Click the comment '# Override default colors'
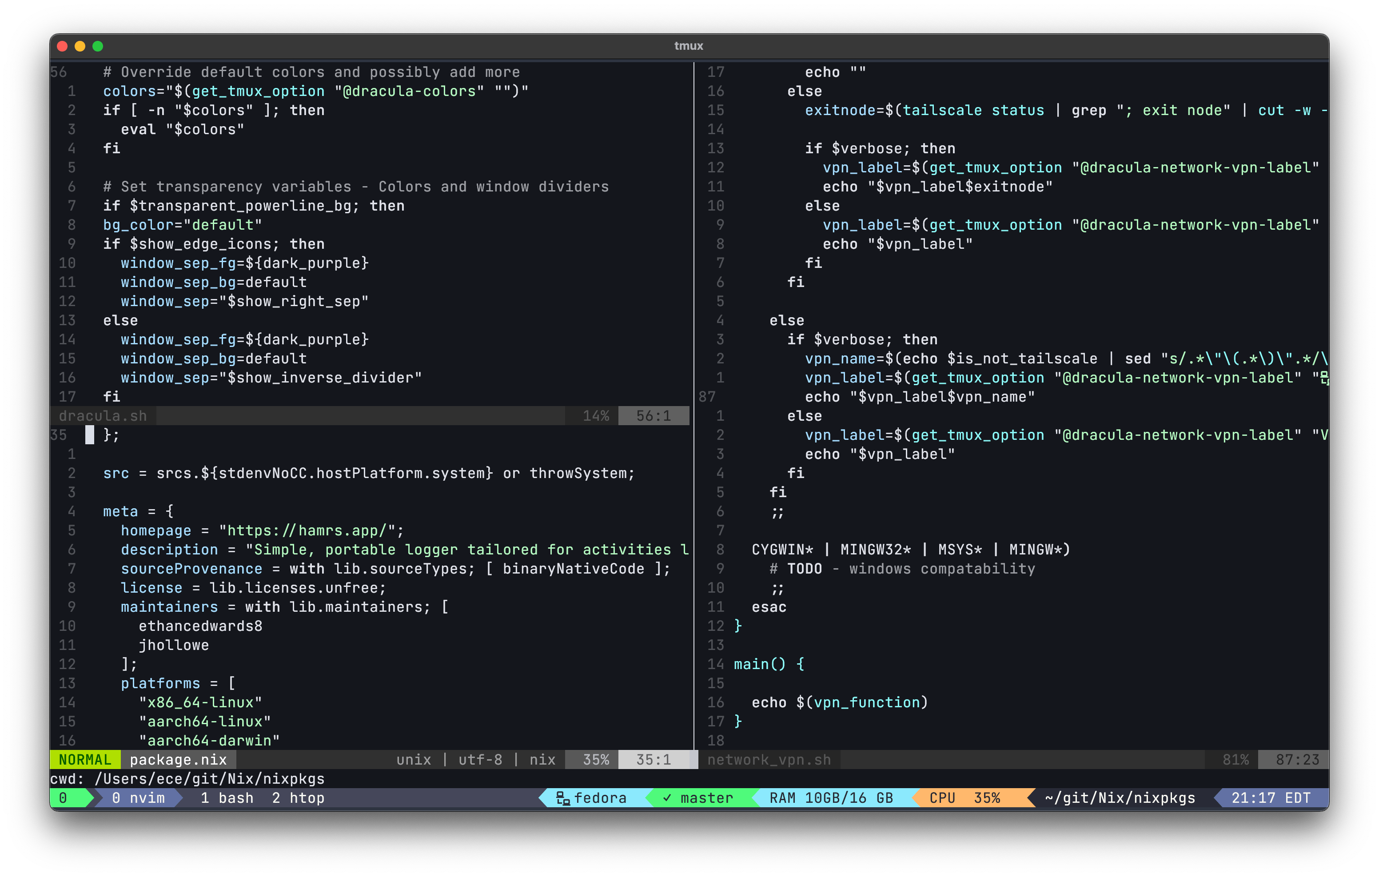 tap(311, 72)
